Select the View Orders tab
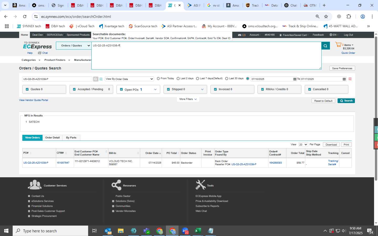 pyautogui.click(x=33, y=138)
